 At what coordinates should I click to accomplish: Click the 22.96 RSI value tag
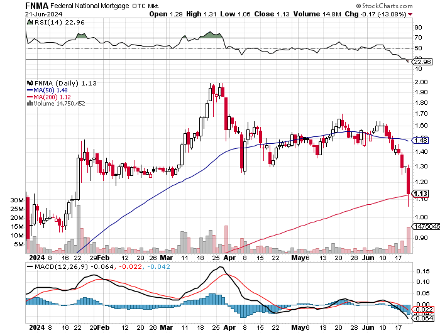pos(422,62)
